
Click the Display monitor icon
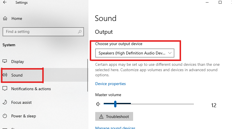point(5,62)
